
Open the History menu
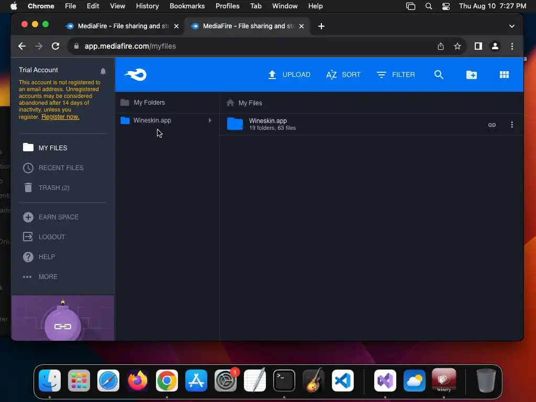[x=147, y=6]
